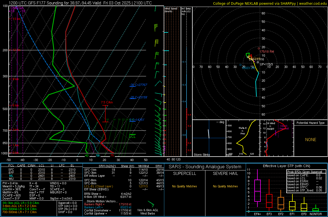Click the maxT = 77F value

[x=37, y=192]
